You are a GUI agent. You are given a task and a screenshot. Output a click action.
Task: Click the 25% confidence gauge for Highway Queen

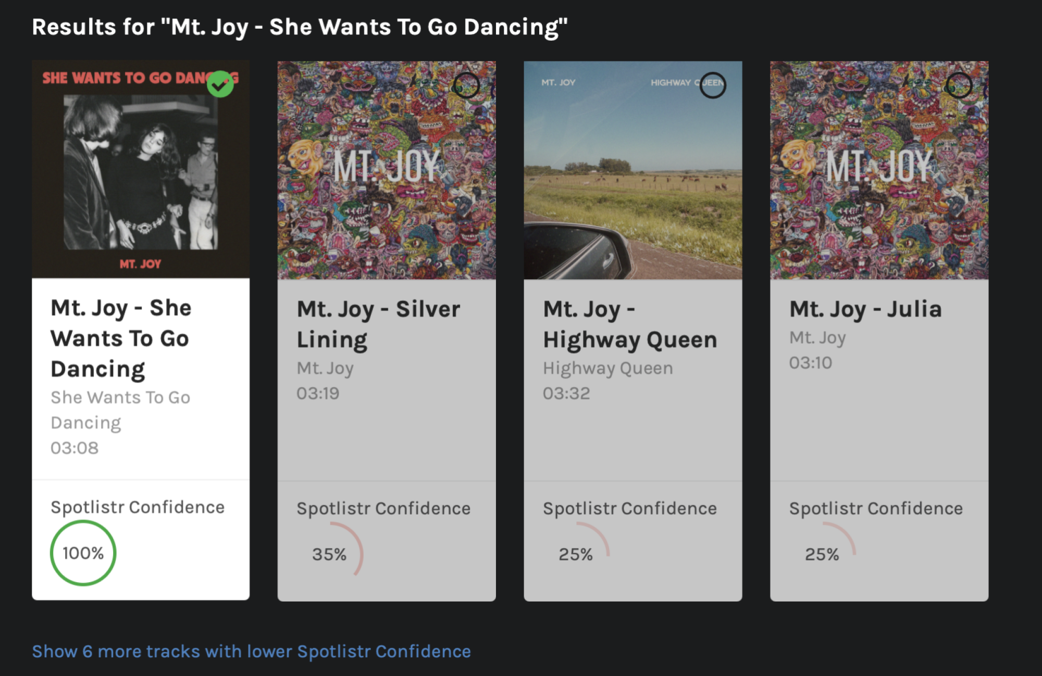coord(577,554)
